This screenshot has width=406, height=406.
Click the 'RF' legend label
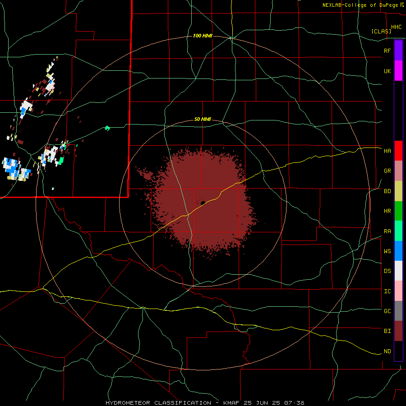pyautogui.click(x=387, y=51)
